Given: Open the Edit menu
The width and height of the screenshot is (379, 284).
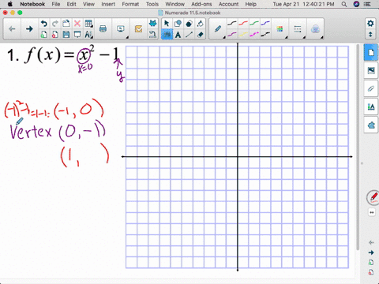Looking at the screenshot, I should (71, 4).
